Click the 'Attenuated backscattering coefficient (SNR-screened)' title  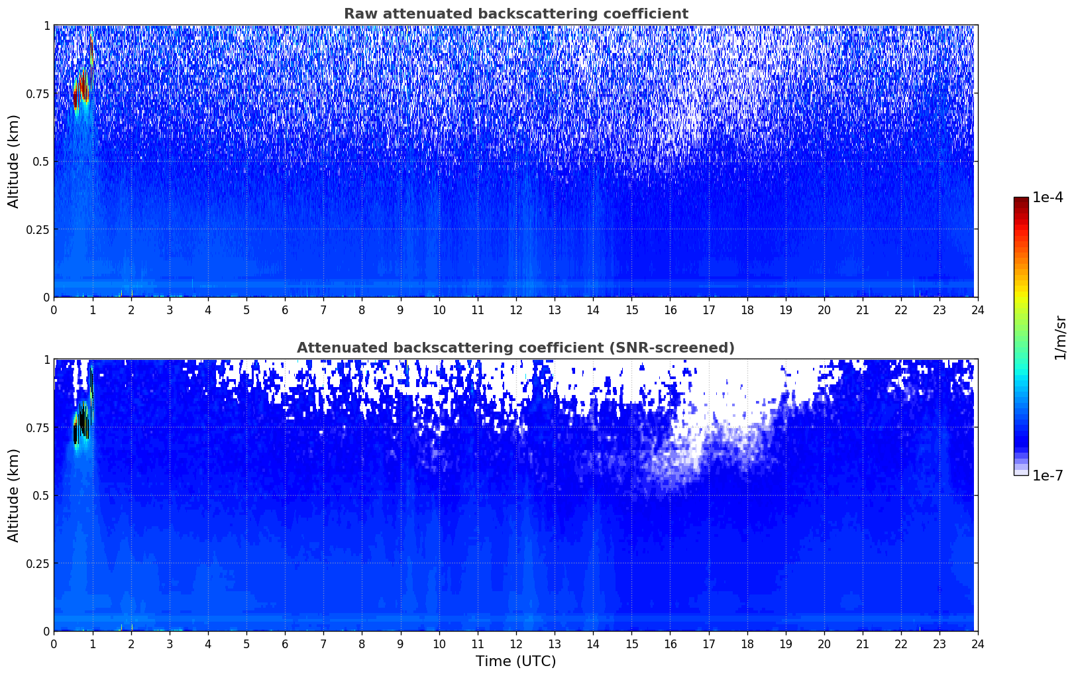coord(515,348)
